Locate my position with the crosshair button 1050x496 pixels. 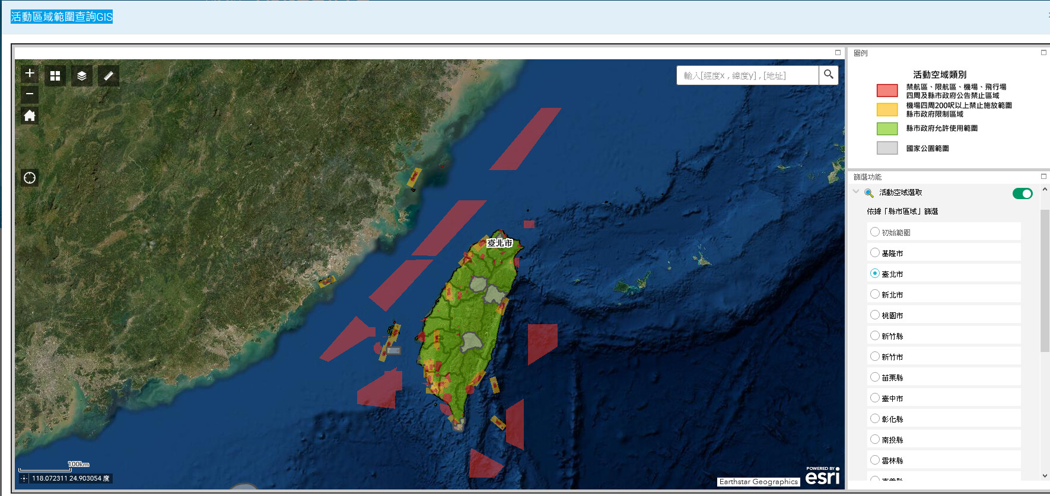point(30,178)
